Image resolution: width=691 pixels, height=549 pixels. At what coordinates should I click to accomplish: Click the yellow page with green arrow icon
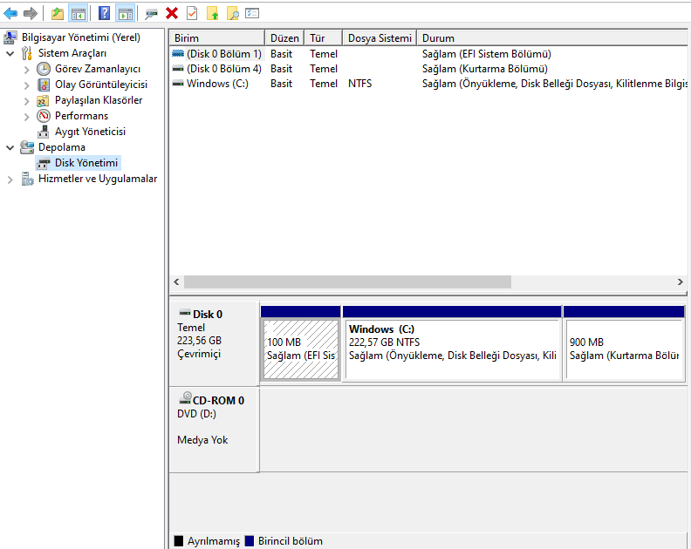pos(212,13)
